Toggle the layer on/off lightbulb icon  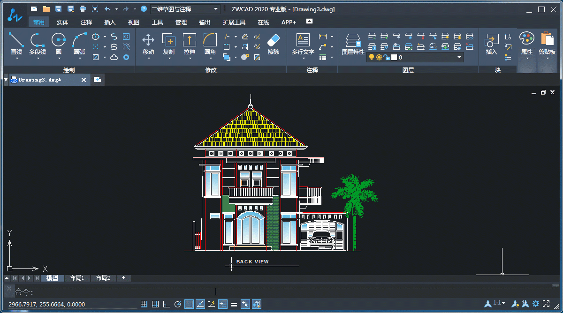point(372,57)
